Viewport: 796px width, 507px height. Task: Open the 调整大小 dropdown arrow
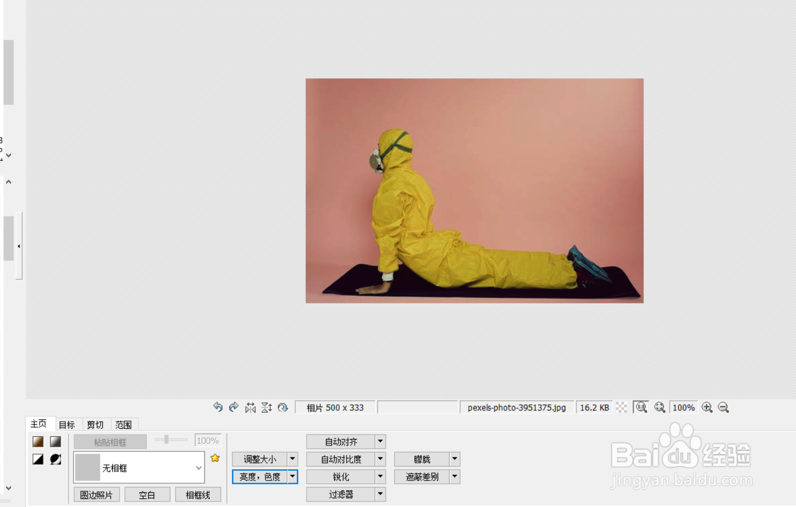tap(293, 459)
